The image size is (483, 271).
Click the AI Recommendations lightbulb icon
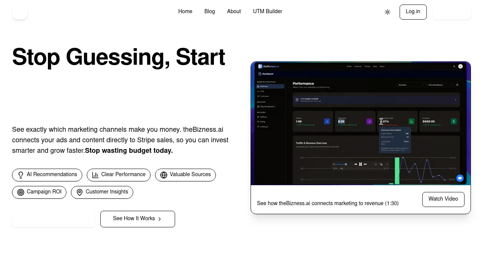pos(21,175)
